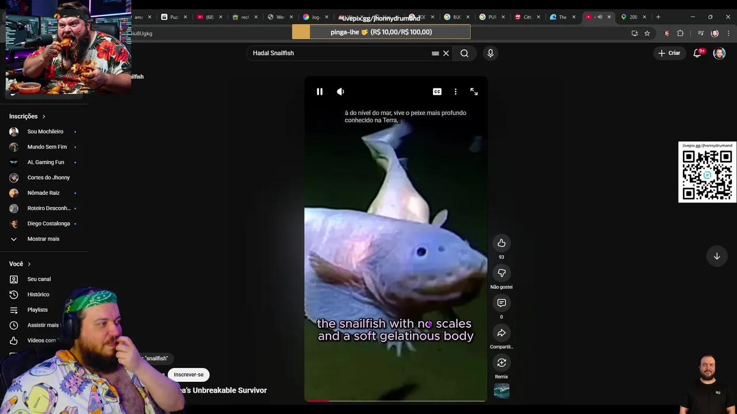This screenshot has width=737, height=414.
Task: Clear the Hadal Snailfish search text
Action: tap(446, 53)
